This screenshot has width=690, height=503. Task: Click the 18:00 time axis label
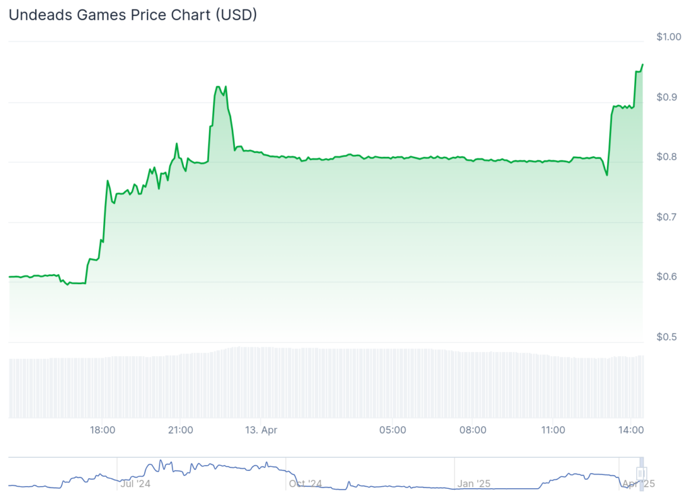coord(102,430)
